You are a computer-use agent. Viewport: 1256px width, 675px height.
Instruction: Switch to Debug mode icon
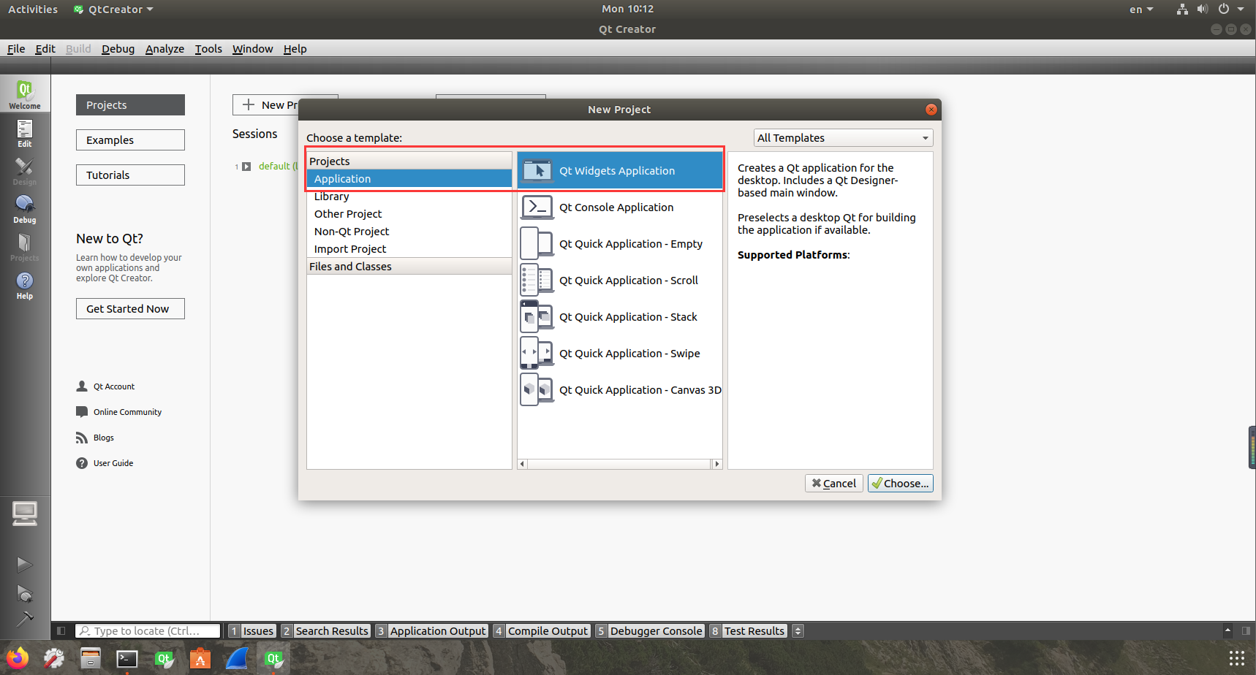(25, 208)
